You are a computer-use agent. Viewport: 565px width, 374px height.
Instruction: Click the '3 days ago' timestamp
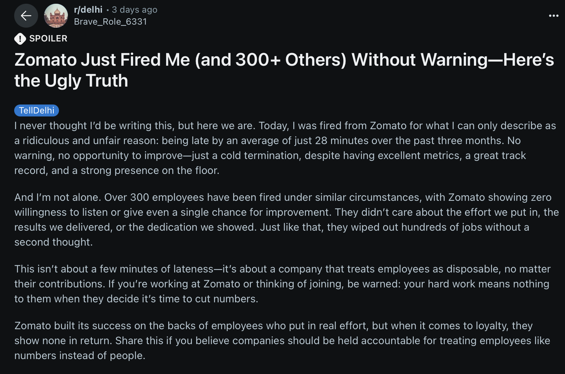[x=135, y=10]
